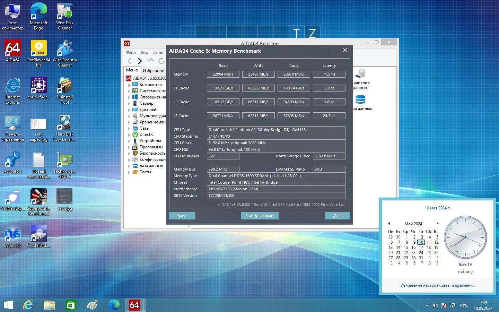Open Microsoft Store from the taskbar
Image resolution: width=499 pixels, height=312 pixels.
[x=71, y=305]
